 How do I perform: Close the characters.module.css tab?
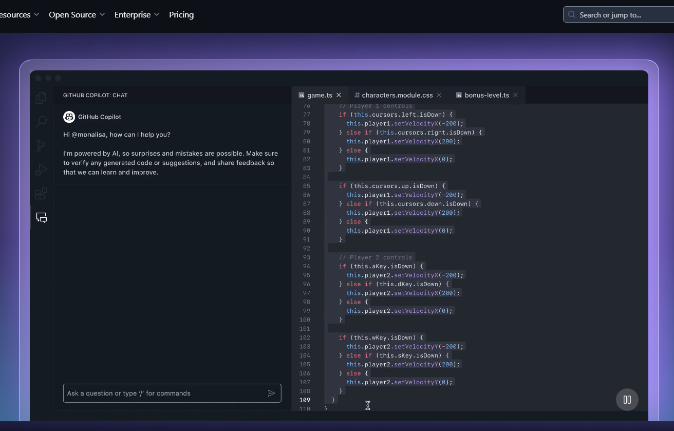coord(439,95)
